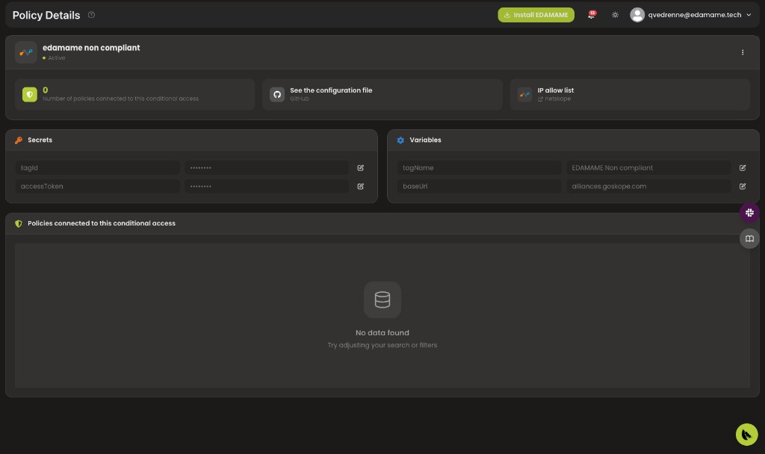This screenshot has height=454, width=765.
Task: Click the edamame non compliant title
Action: tap(91, 48)
